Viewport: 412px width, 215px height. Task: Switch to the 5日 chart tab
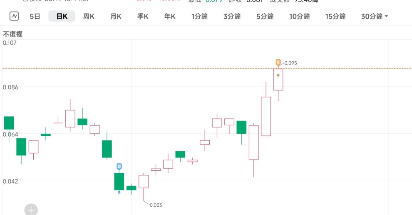tap(35, 17)
